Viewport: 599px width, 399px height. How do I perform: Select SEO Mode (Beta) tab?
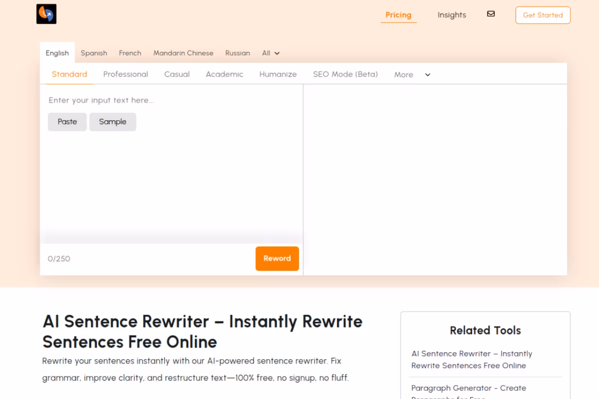pos(345,74)
